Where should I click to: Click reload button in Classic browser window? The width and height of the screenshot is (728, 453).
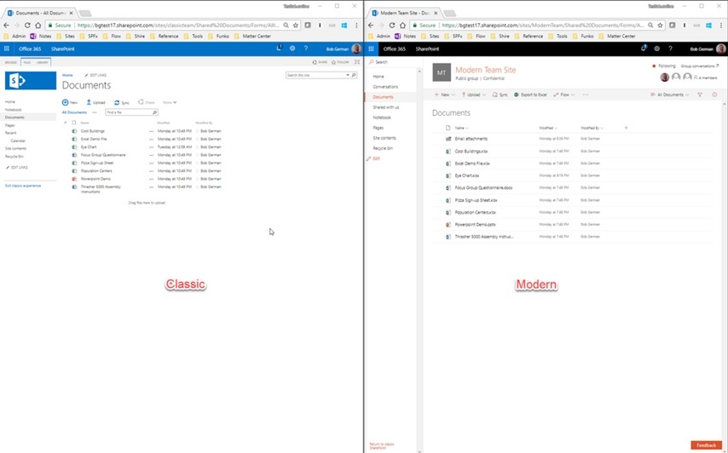[27, 26]
